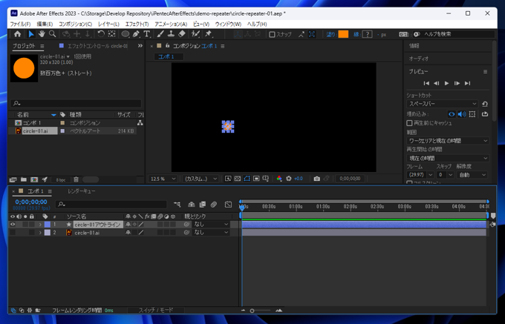Open the 12.5% magnification dropdown
This screenshot has width=505, height=324.
click(x=163, y=179)
